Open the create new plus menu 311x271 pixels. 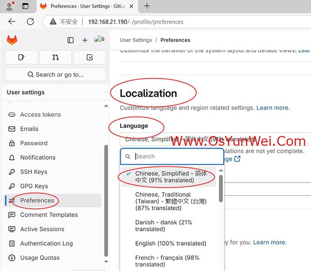(x=85, y=40)
